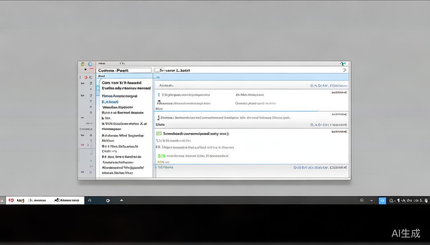The image size is (430, 245).
Task: Click the green attachment icon on the Smerelicadh message
Action: pos(159,133)
